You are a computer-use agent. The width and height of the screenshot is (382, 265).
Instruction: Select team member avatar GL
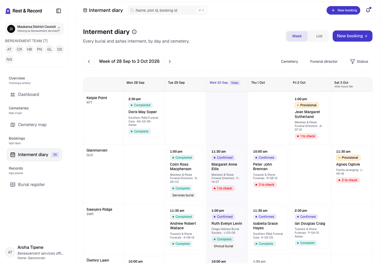(50, 49)
